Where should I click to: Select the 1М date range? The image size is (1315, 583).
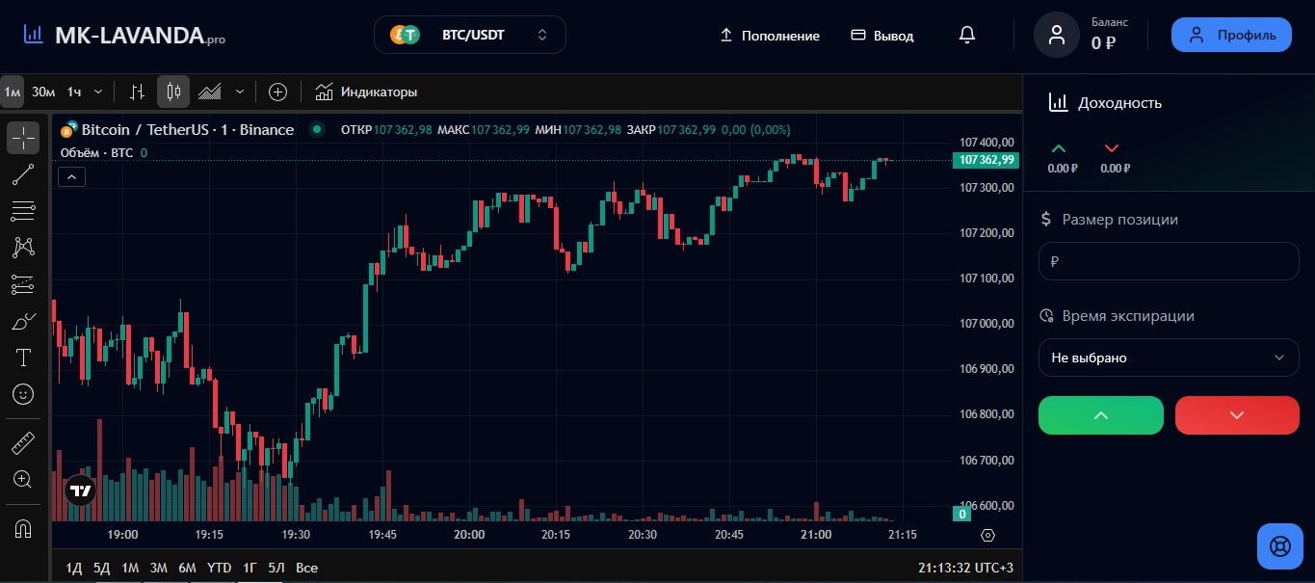coord(130,568)
